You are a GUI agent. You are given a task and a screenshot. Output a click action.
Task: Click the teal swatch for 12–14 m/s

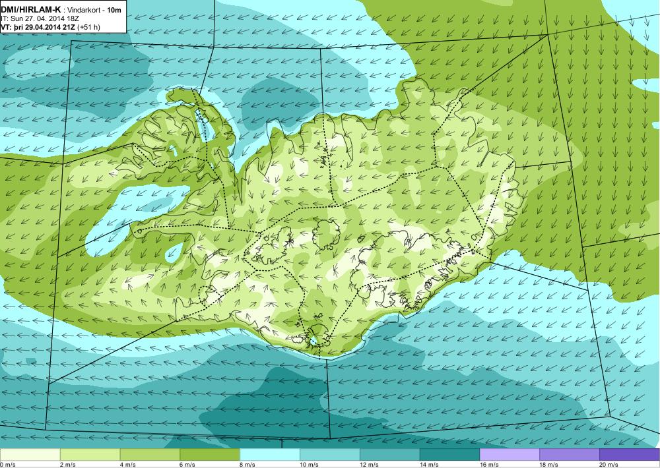point(390,455)
